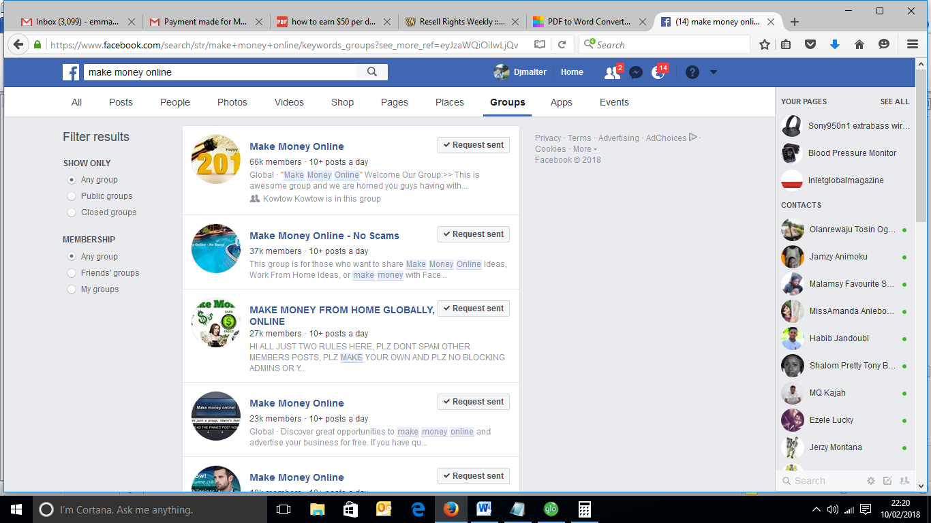Click the Facebook search magnifier button

pyautogui.click(x=372, y=72)
